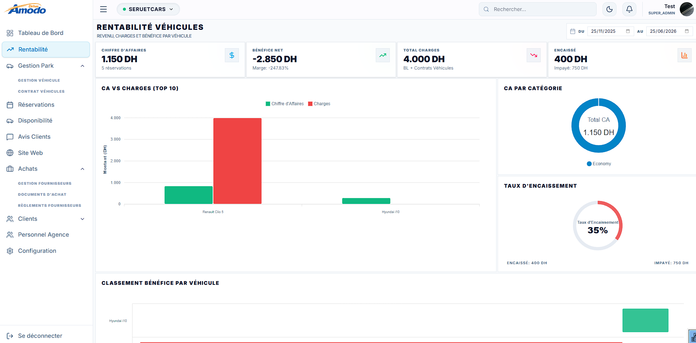Click the bar chart icon on Encaissé card
The image size is (696, 343).
pyautogui.click(x=685, y=55)
